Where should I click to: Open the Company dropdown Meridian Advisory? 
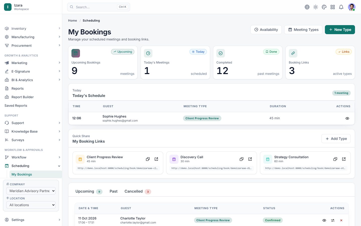(x=31, y=191)
